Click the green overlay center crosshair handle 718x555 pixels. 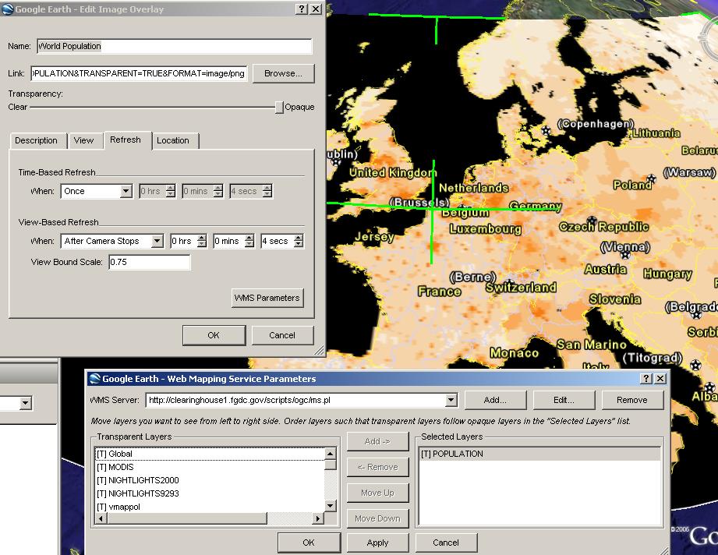[433, 207]
